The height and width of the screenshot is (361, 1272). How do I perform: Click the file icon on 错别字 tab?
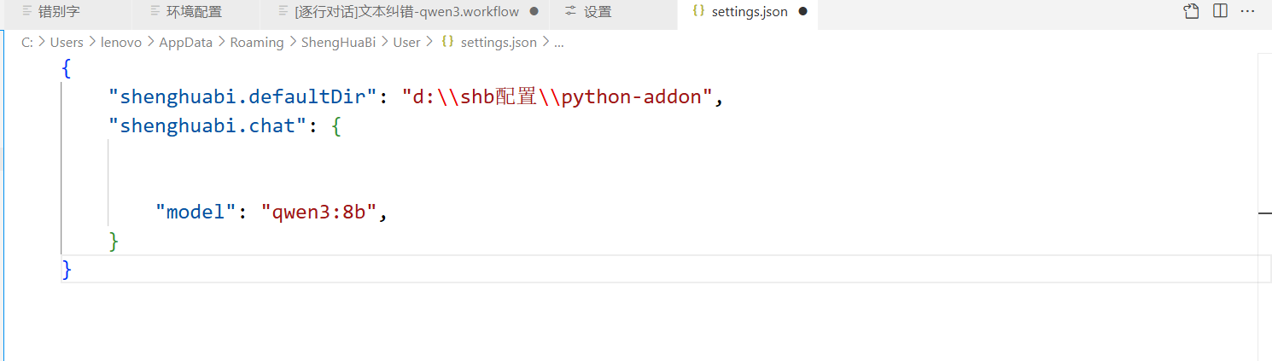click(26, 12)
